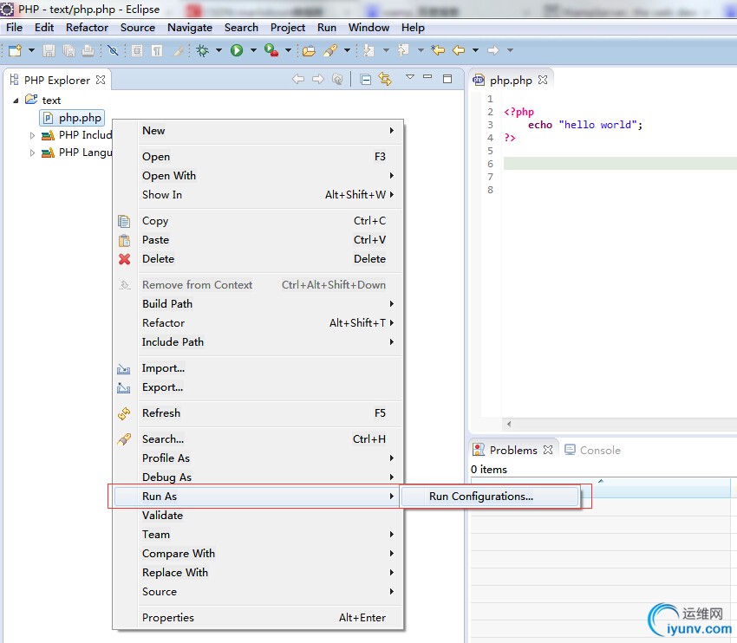Choose Properties in the context menu
This screenshot has height=643, width=737.
168,618
